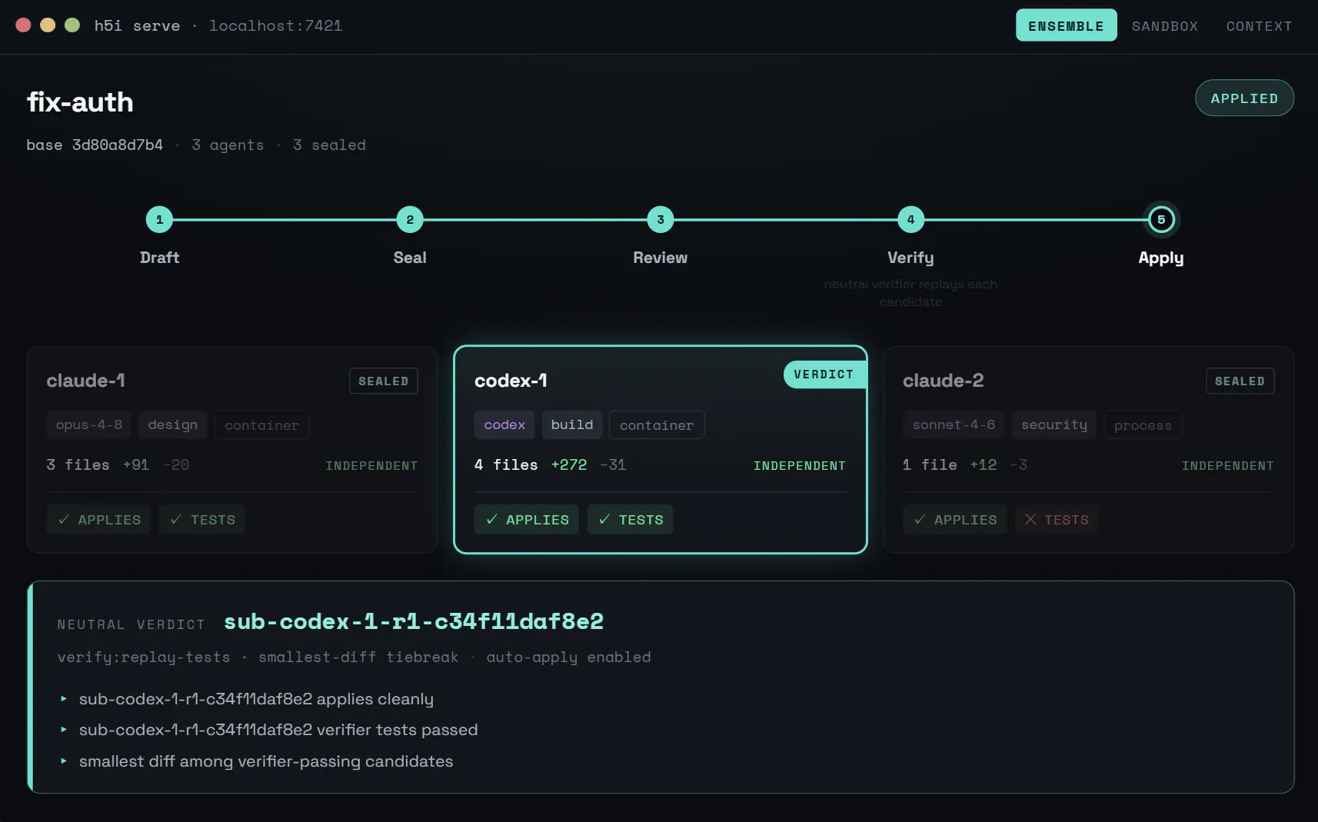Viewport: 1318px width, 822px height.
Task: Click the VERDICT badge on codex-1
Action: pos(824,374)
